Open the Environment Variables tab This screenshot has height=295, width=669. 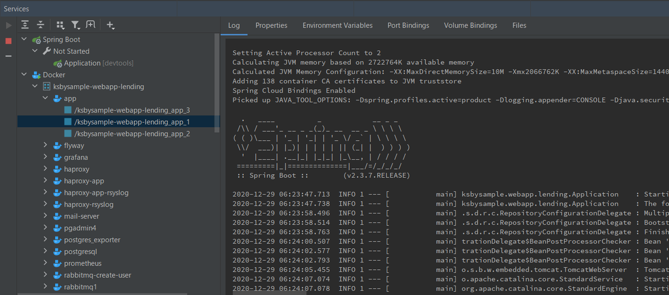point(337,25)
